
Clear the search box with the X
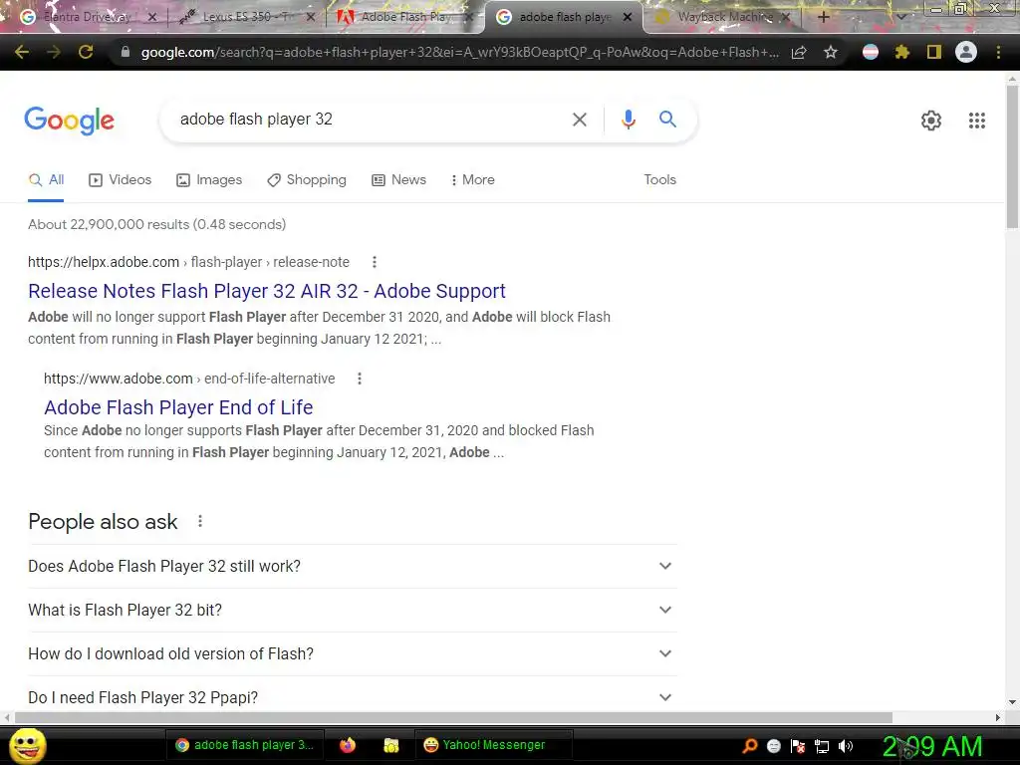pyautogui.click(x=579, y=120)
